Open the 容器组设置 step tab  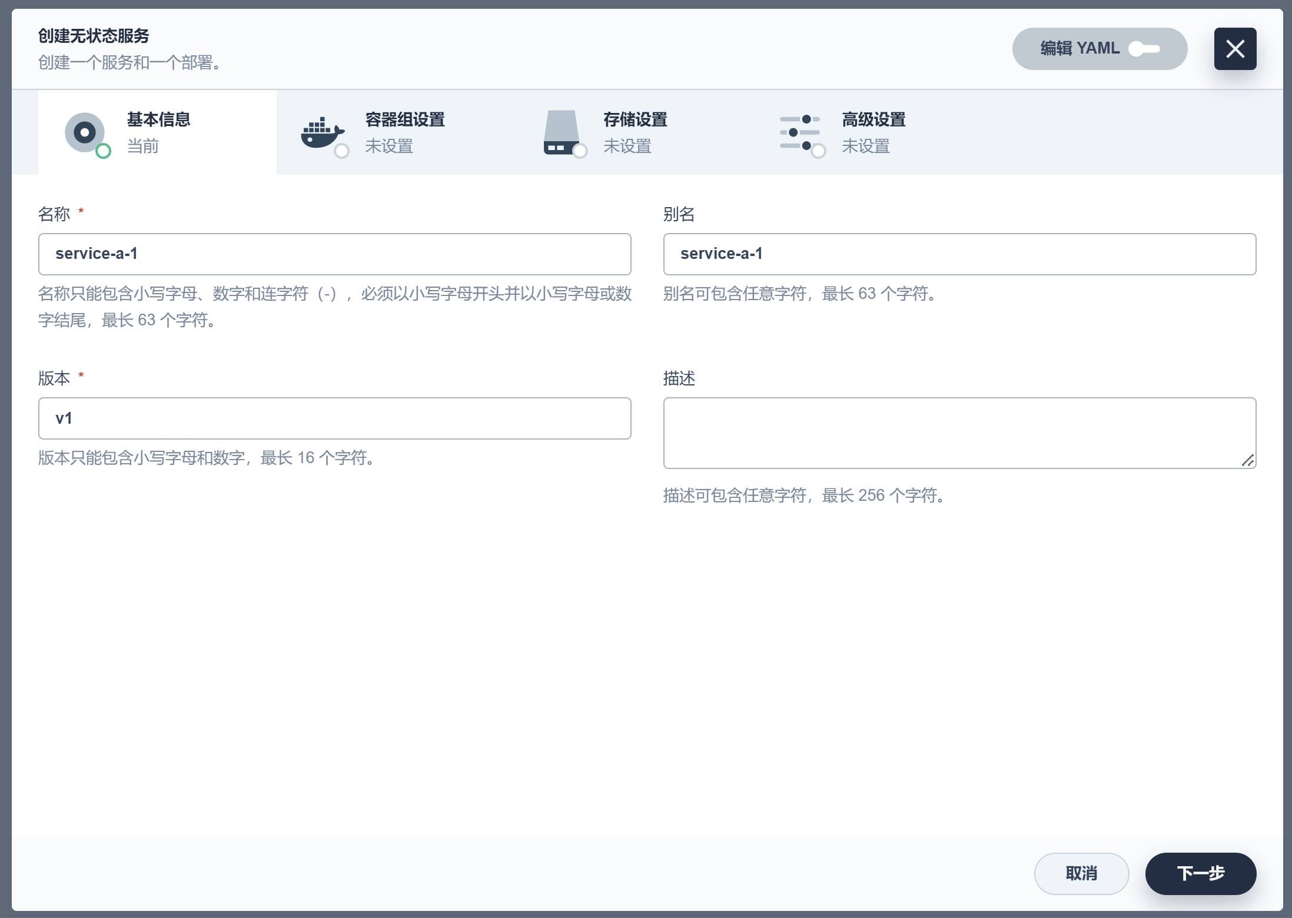404,120
